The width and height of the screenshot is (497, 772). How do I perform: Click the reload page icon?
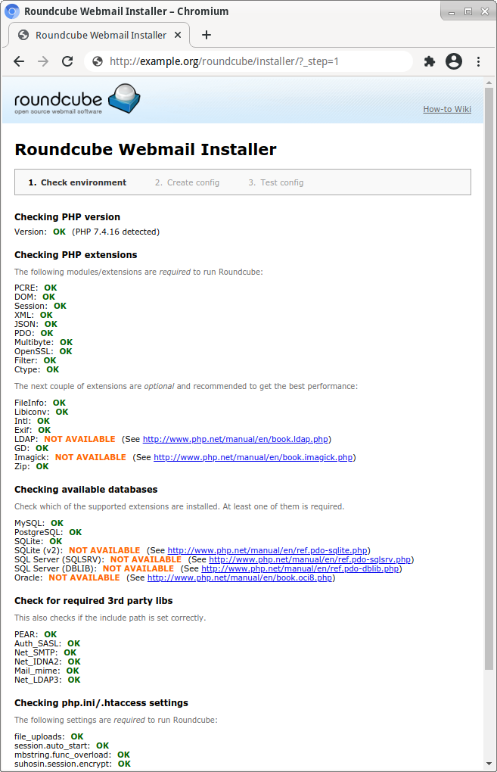pos(67,61)
